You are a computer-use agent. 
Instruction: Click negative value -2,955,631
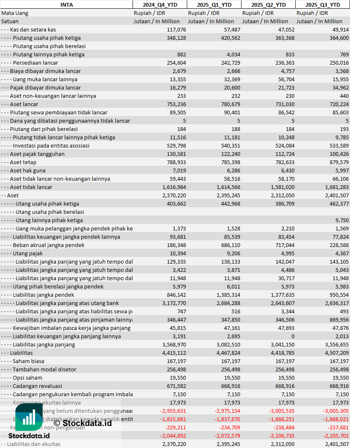click(x=173, y=411)
